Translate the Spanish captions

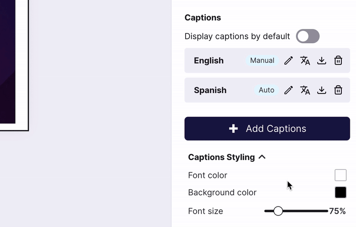tap(305, 90)
